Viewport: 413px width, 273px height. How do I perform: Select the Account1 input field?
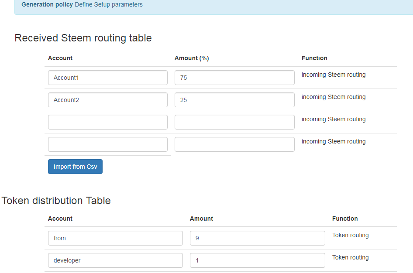click(x=108, y=78)
